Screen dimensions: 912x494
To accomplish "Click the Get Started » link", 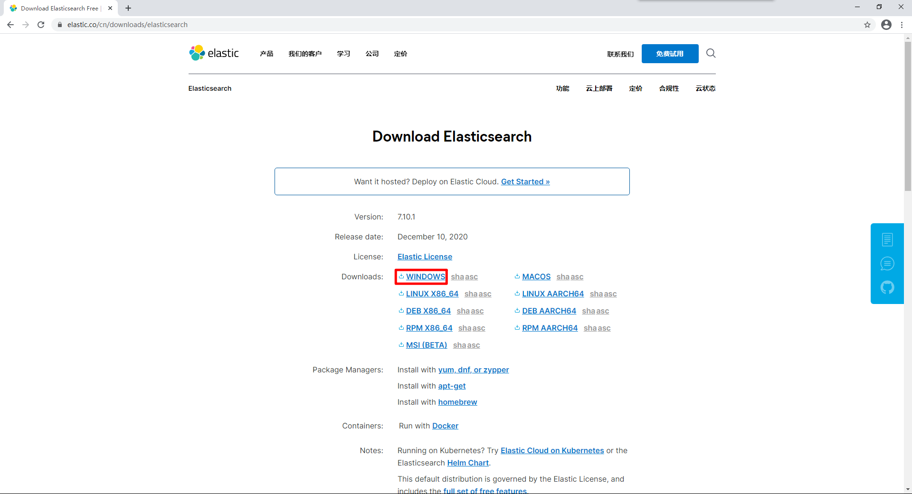I will [525, 181].
